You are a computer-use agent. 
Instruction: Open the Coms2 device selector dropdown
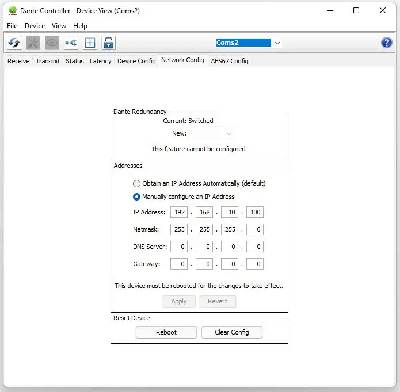(277, 43)
